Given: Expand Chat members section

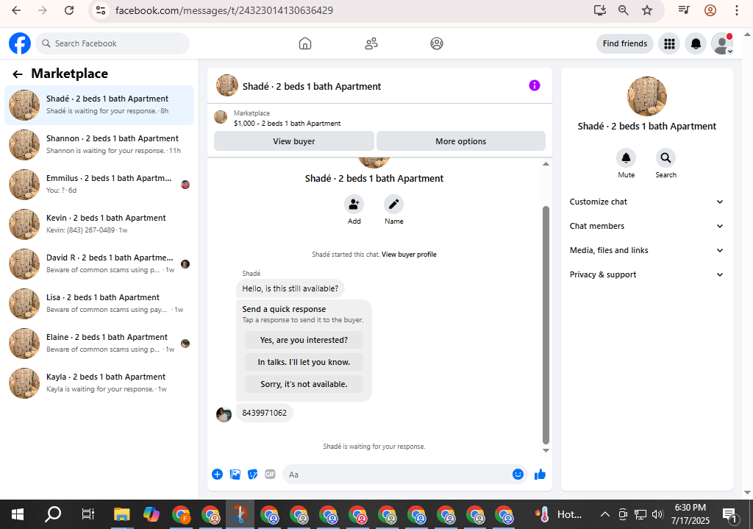Looking at the screenshot, I should (x=646, y=226).
